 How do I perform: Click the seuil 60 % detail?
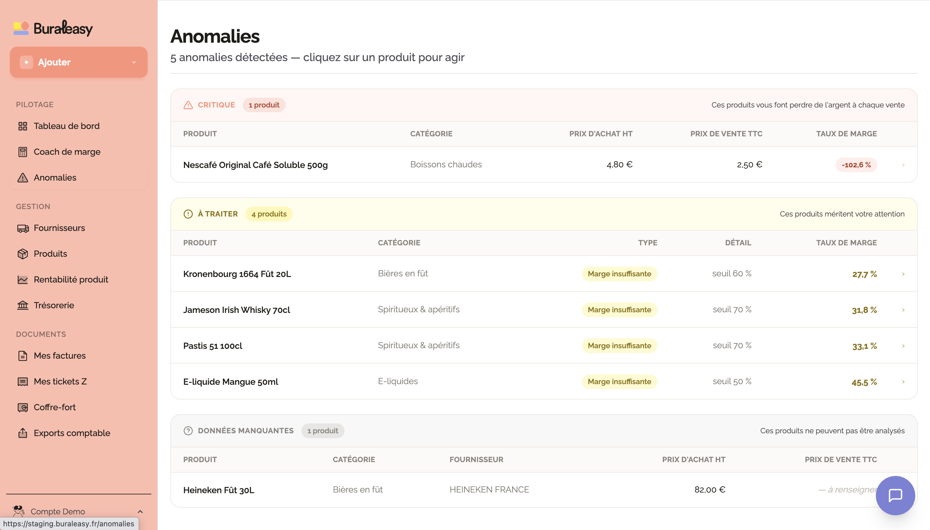coord(731,274)
